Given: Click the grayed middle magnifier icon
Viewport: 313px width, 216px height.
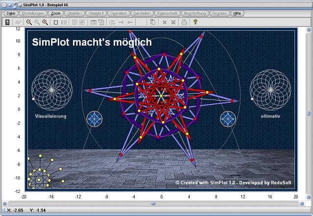Looking at the screenshot, I should tap(37, 22).
